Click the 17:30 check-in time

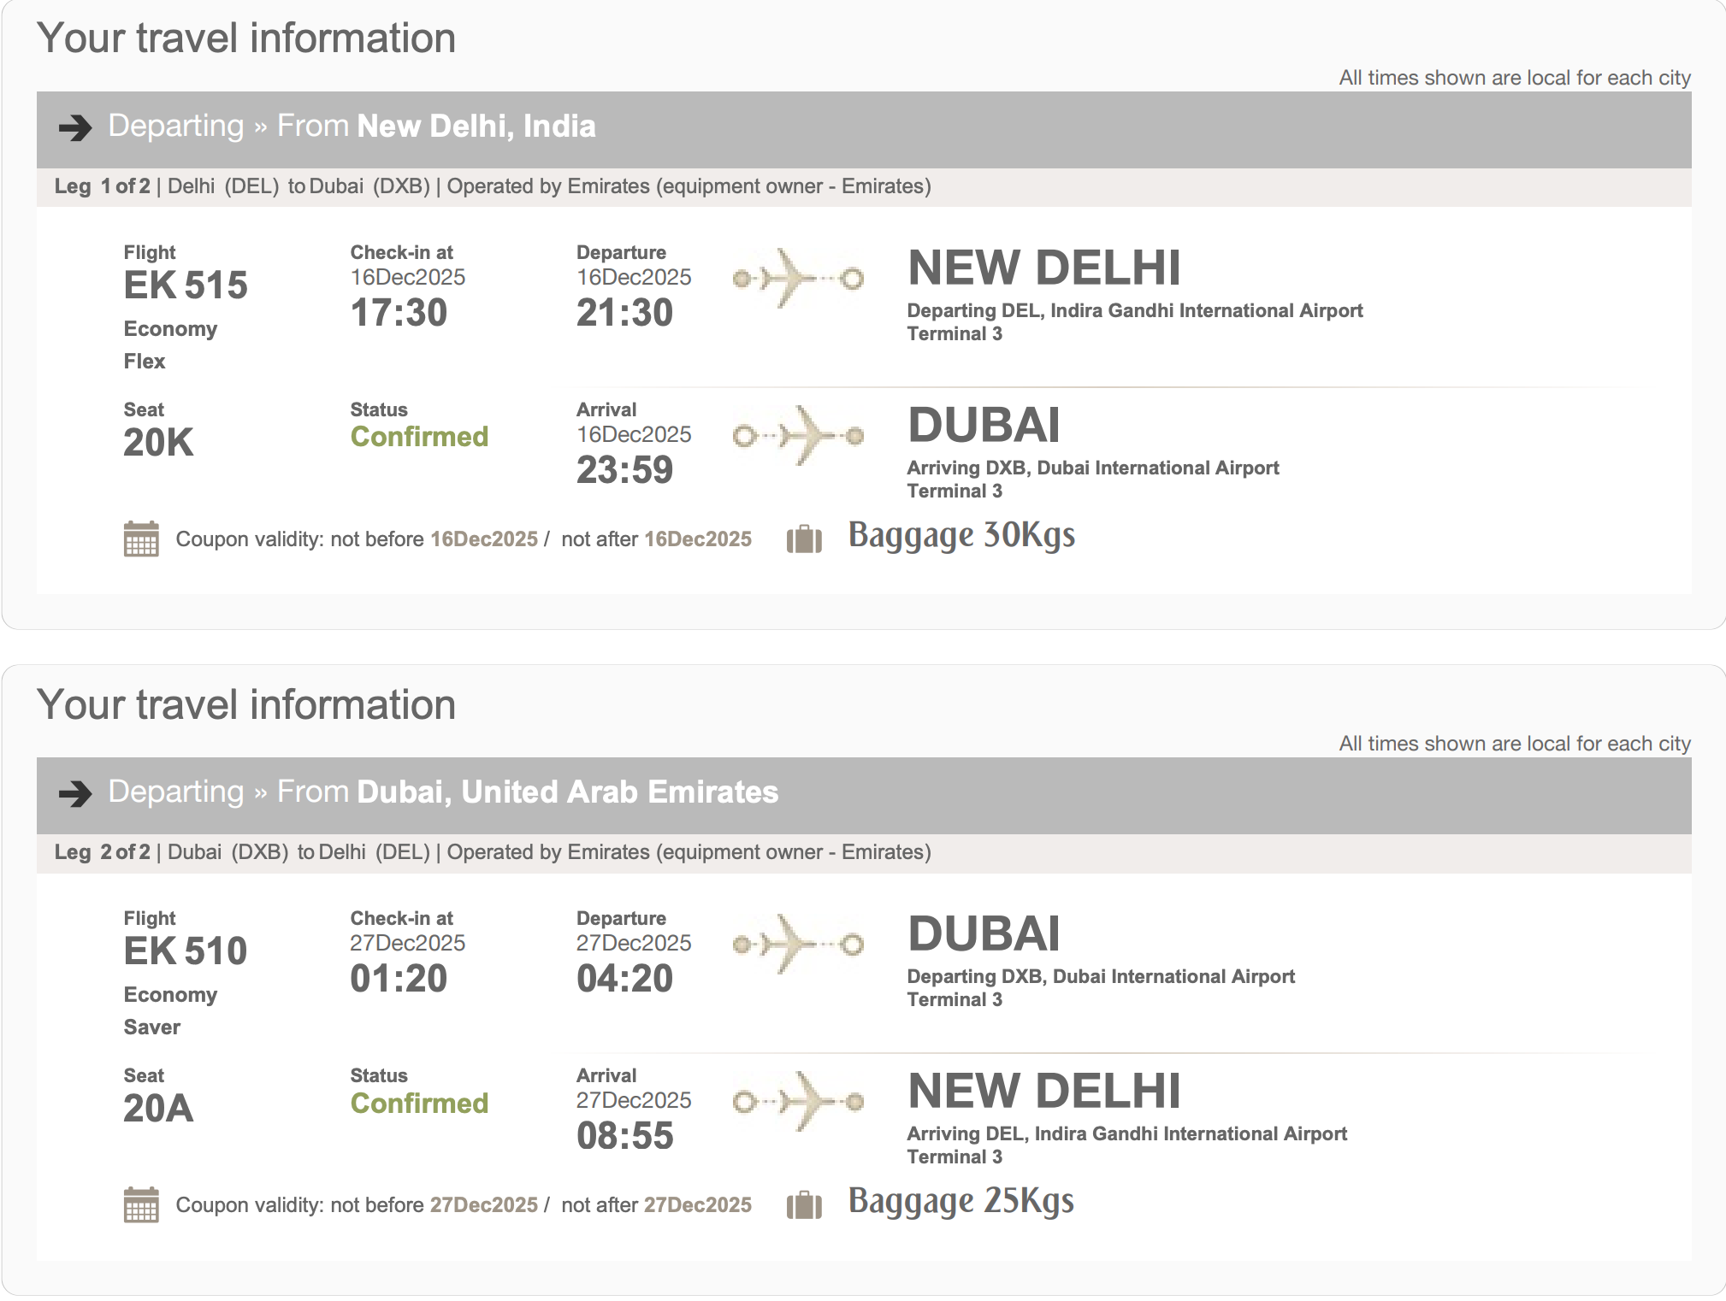399,313
